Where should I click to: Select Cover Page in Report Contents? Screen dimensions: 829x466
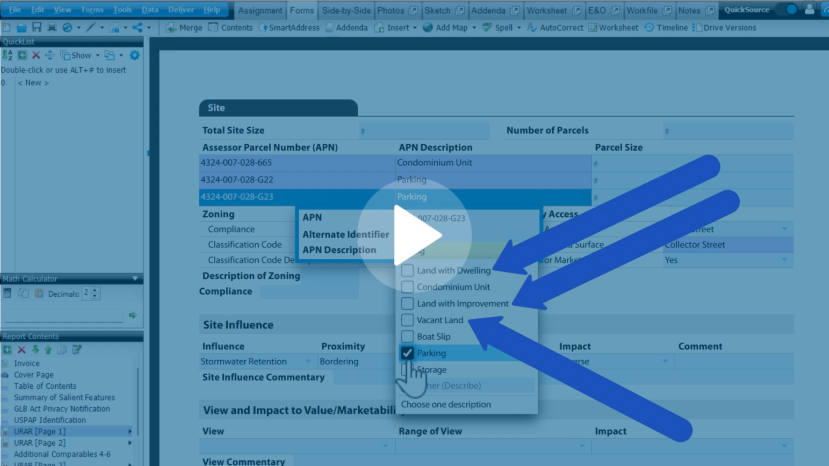point(34,375)
